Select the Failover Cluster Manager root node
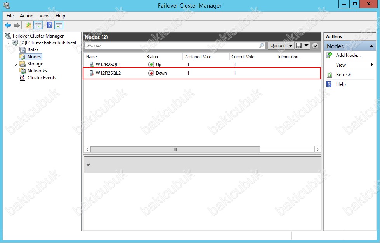The image size is (380, 243). [x=38, y=36]
